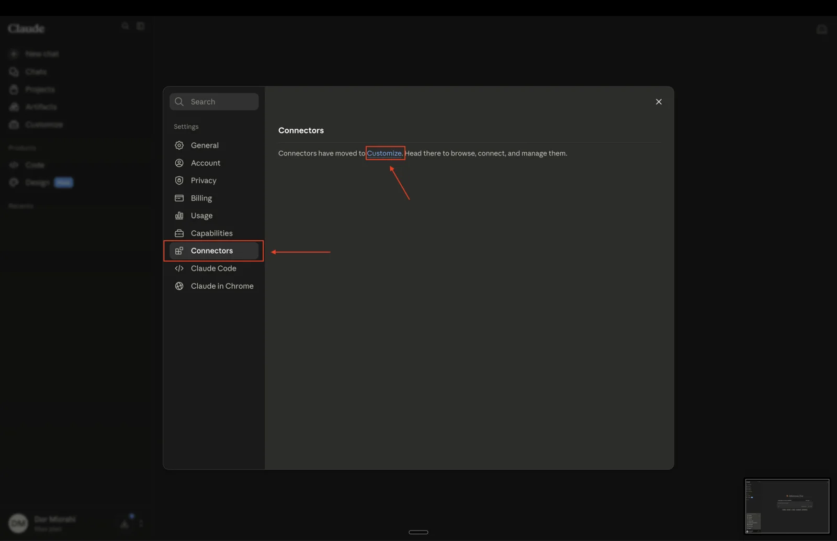Click the Capabilities briefcase icon
This screenshot has height=541, width=837.
point(179,233)
